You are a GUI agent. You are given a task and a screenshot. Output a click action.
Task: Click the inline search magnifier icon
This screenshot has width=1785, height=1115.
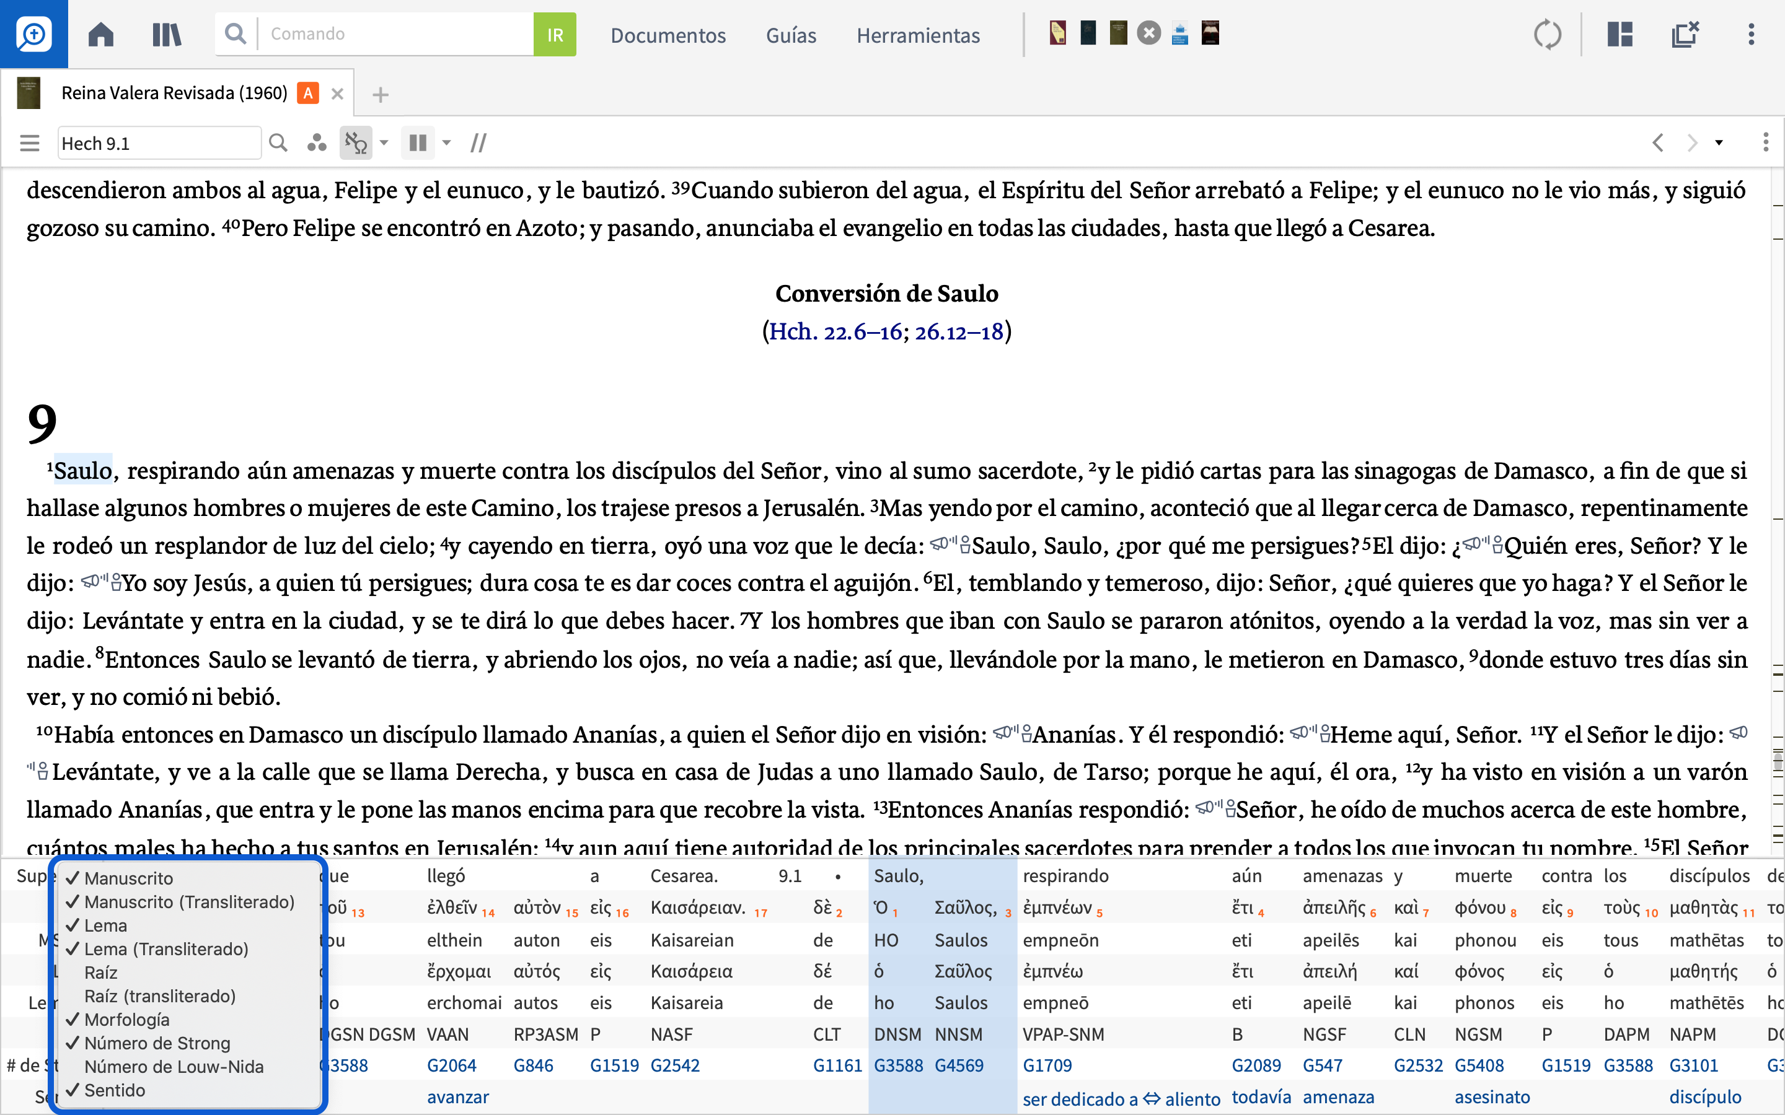278,143
